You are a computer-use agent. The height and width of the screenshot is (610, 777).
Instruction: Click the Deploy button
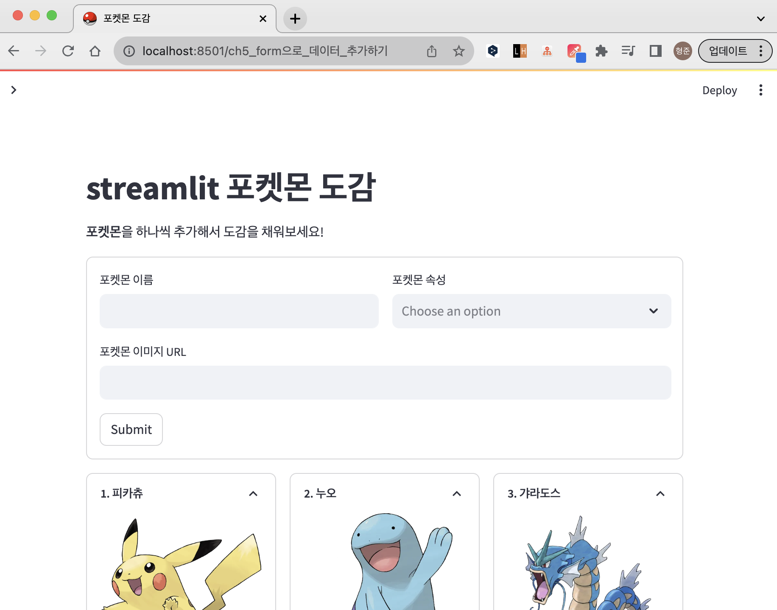pyautogui.click(x=720, y=90)
